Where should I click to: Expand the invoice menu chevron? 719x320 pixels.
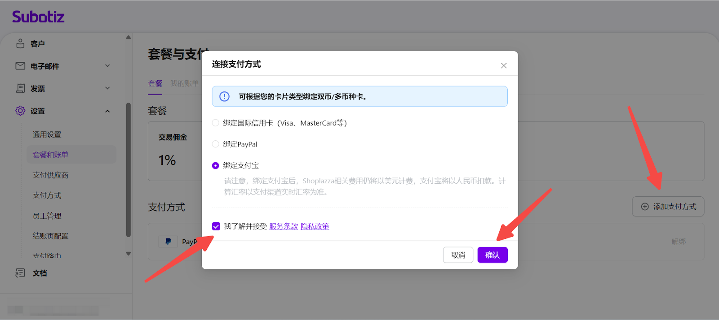(x=107, y=88)
